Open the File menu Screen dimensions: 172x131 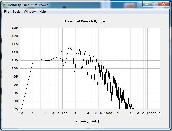(x=7, y=12)
